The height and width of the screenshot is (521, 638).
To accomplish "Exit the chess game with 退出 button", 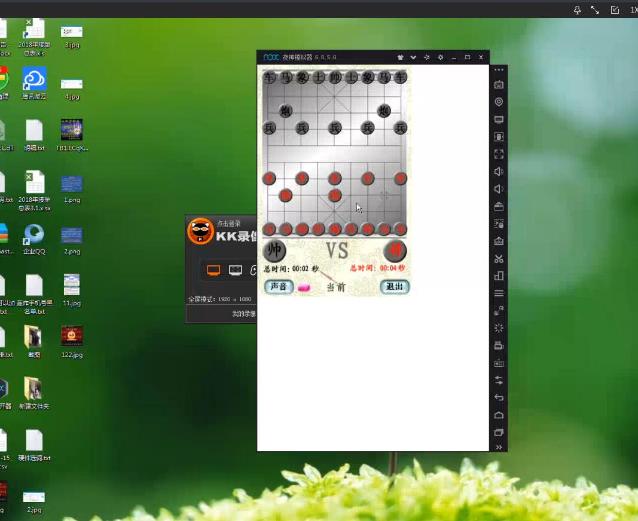I will (x=395, y=287).
